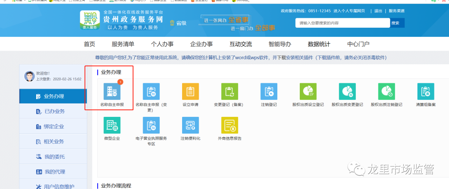Open the 股权出质注销登记 icon

click(387, 92)
